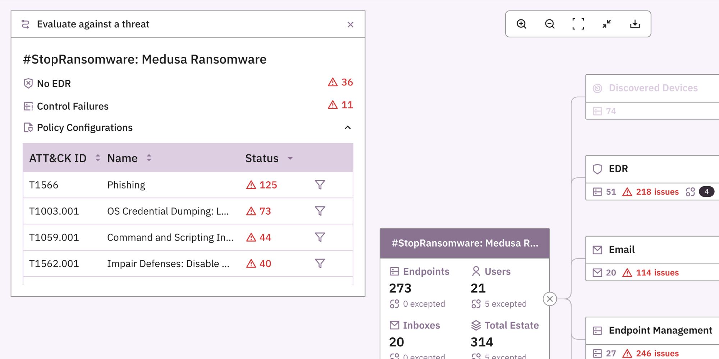Viewport: 719px width, 359px height.
Task: Select the T1562.001 cell
Action: tap(54, 264)
